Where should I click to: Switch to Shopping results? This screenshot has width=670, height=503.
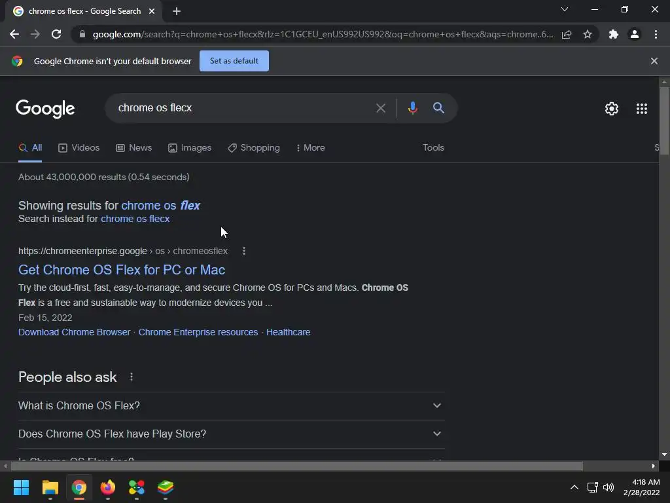click(254, 148)
